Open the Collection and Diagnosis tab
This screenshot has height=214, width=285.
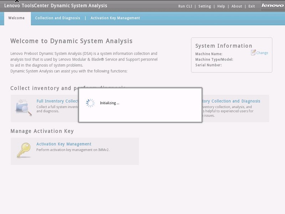pyautogui.click(x=57, y=18)
